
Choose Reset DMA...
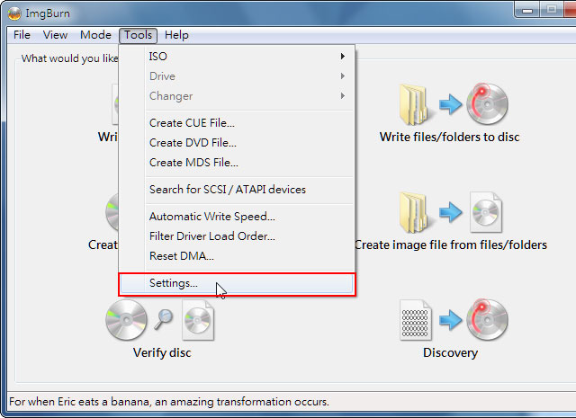coord(237,256)
